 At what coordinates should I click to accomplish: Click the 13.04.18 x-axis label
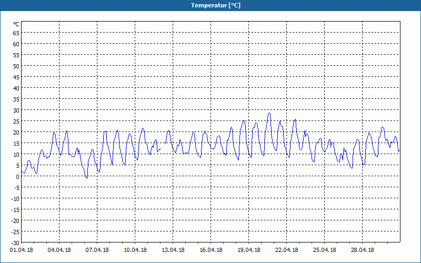[x=173, y=250]
